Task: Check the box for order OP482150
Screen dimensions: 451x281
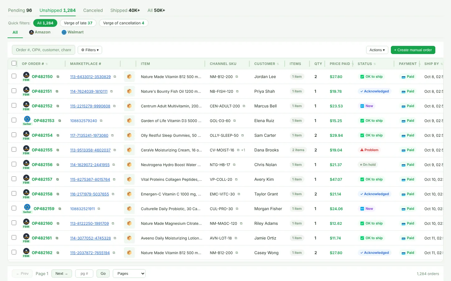Action: pos(14,76)
